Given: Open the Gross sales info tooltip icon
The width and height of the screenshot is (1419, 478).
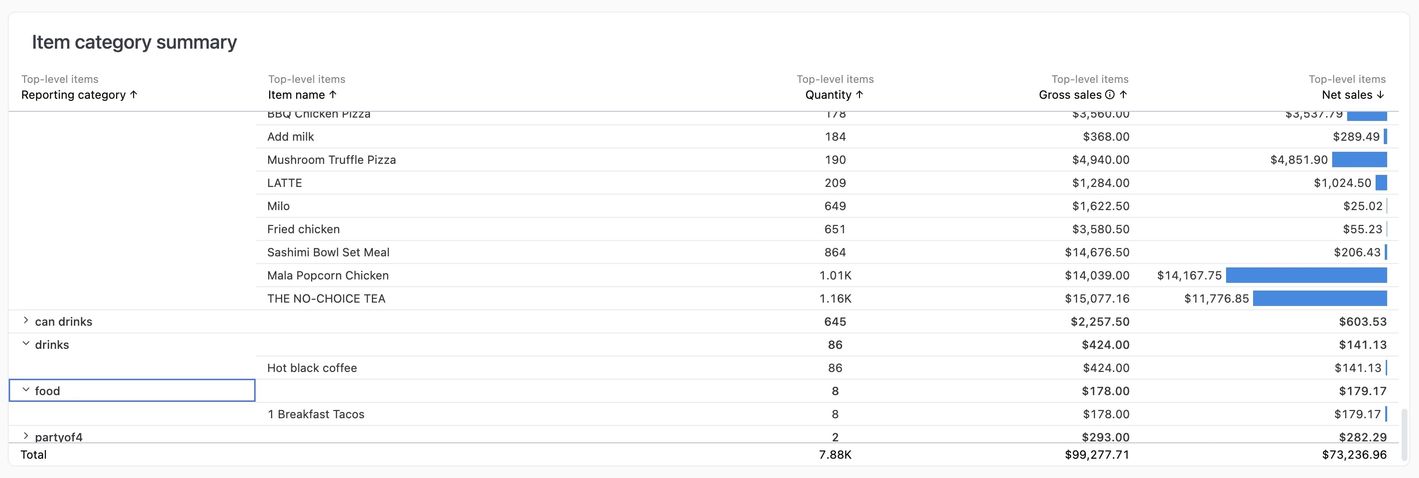Looking at the screenshot, I should 1110,94.
